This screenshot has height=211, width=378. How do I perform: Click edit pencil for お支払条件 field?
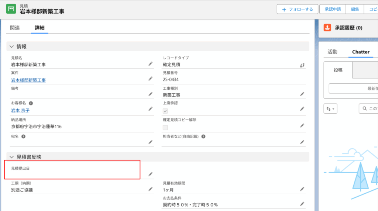click(302, 204)
